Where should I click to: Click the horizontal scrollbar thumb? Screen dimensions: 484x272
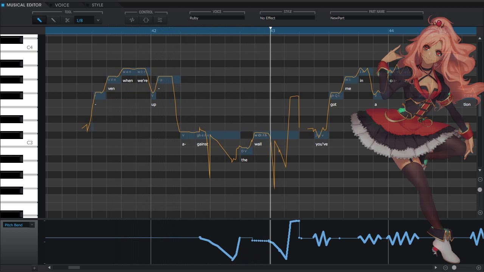74,267
